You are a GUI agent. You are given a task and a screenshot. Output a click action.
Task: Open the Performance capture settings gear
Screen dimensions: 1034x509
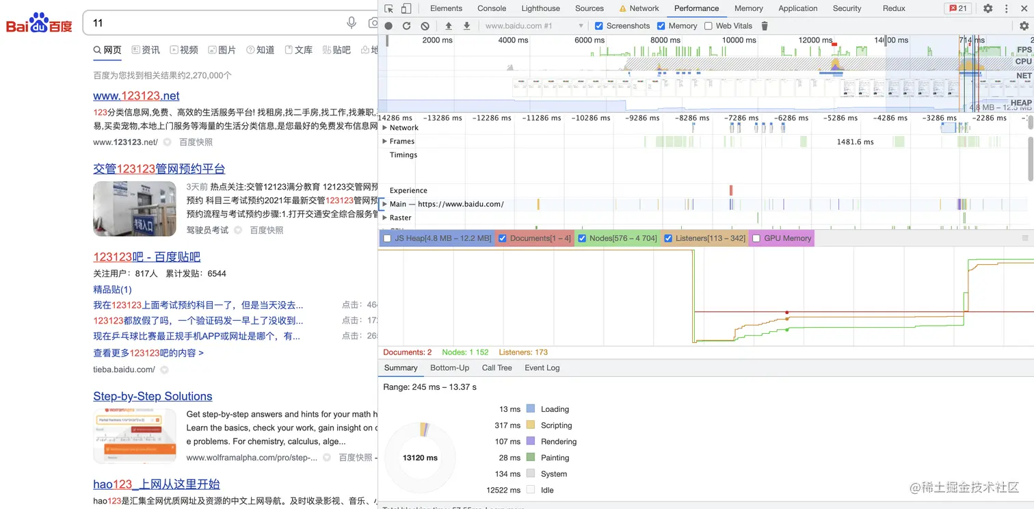[x=1024, y=26]
